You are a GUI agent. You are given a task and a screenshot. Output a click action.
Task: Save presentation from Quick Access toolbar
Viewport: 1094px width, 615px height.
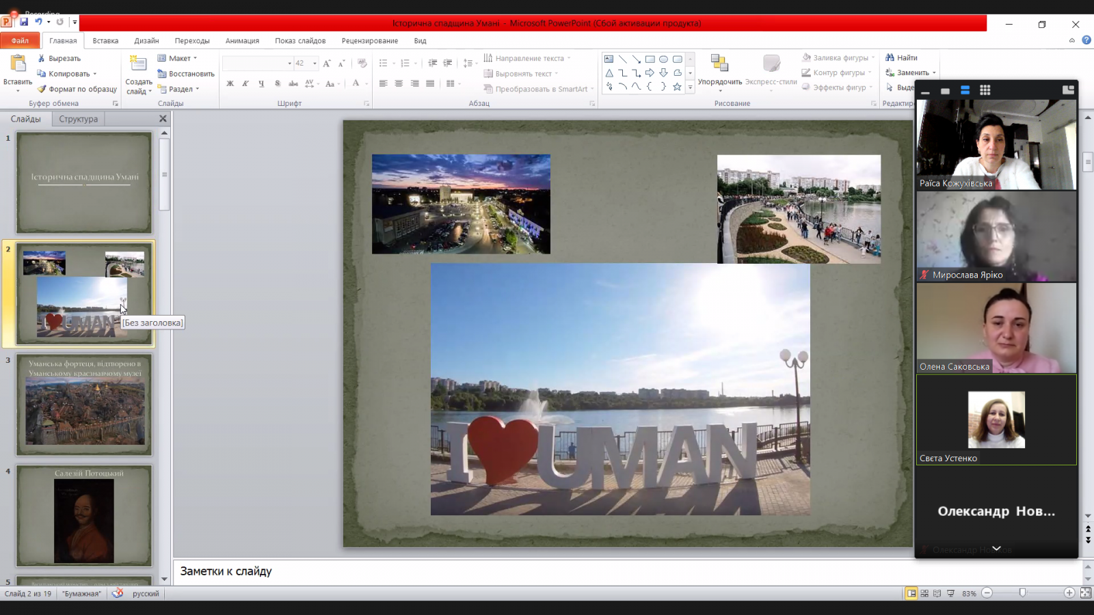coord(24,22)
